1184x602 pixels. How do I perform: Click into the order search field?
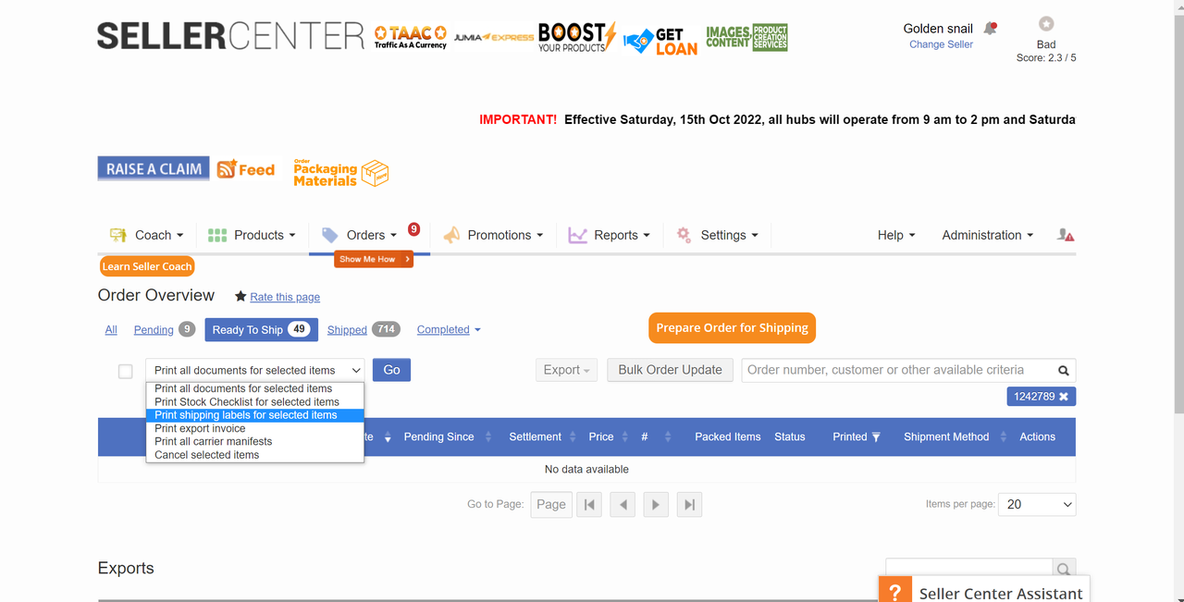(x=895, y=370)
